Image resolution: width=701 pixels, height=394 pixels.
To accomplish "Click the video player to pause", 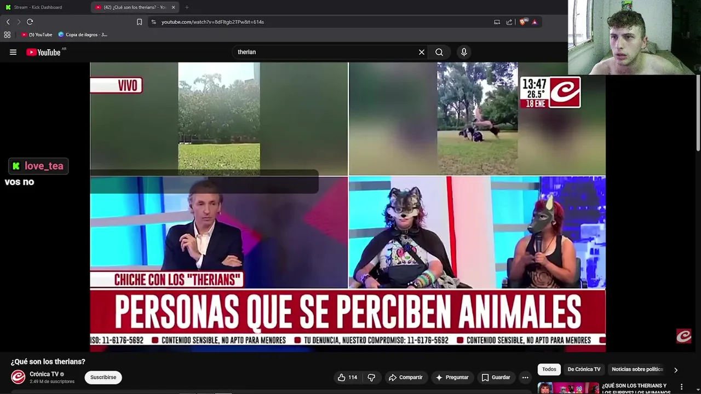I will coord(348,207).
